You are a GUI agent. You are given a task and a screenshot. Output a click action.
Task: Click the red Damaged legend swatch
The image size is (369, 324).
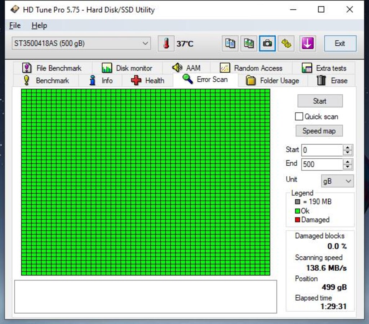coord(297,220)
